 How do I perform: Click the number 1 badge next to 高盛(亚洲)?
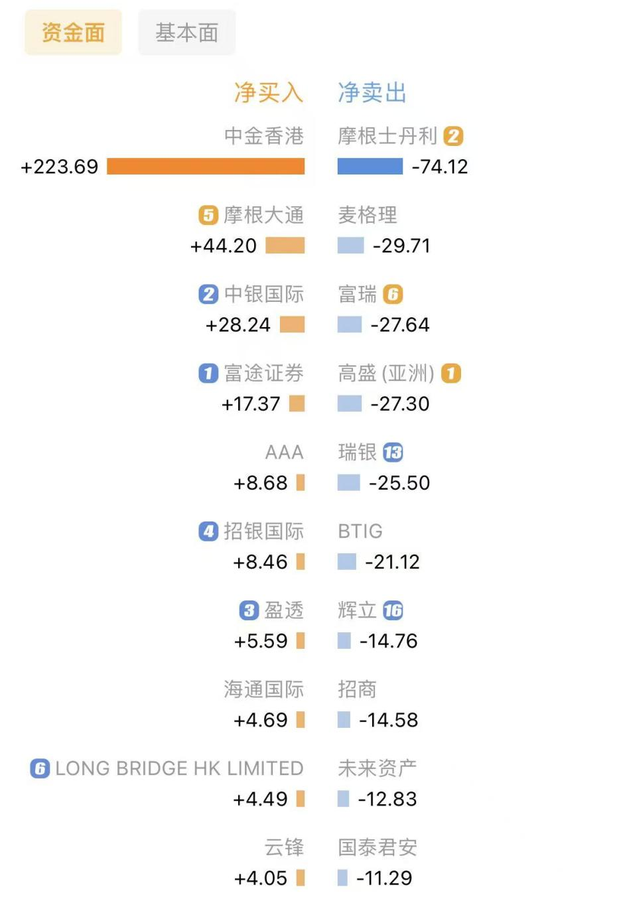(452, 374)
